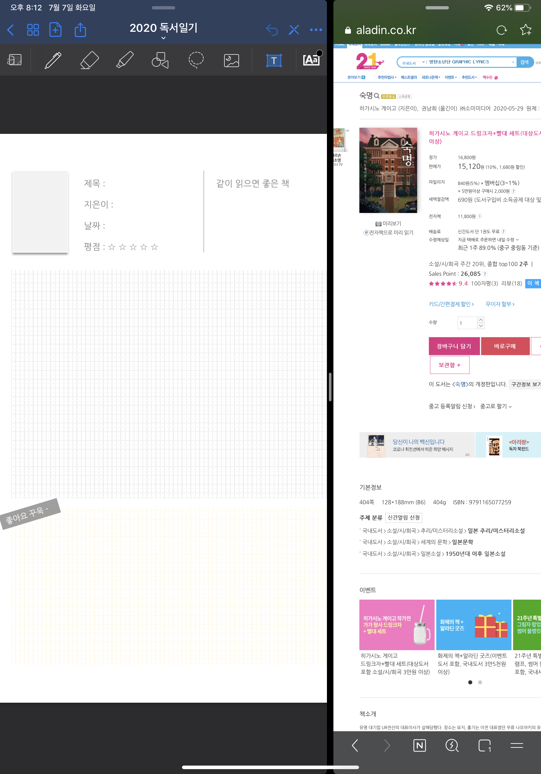This screenshot has height=774, width=541.
Task: Click the 신간알림 신청 button
Action: (404, 518)
